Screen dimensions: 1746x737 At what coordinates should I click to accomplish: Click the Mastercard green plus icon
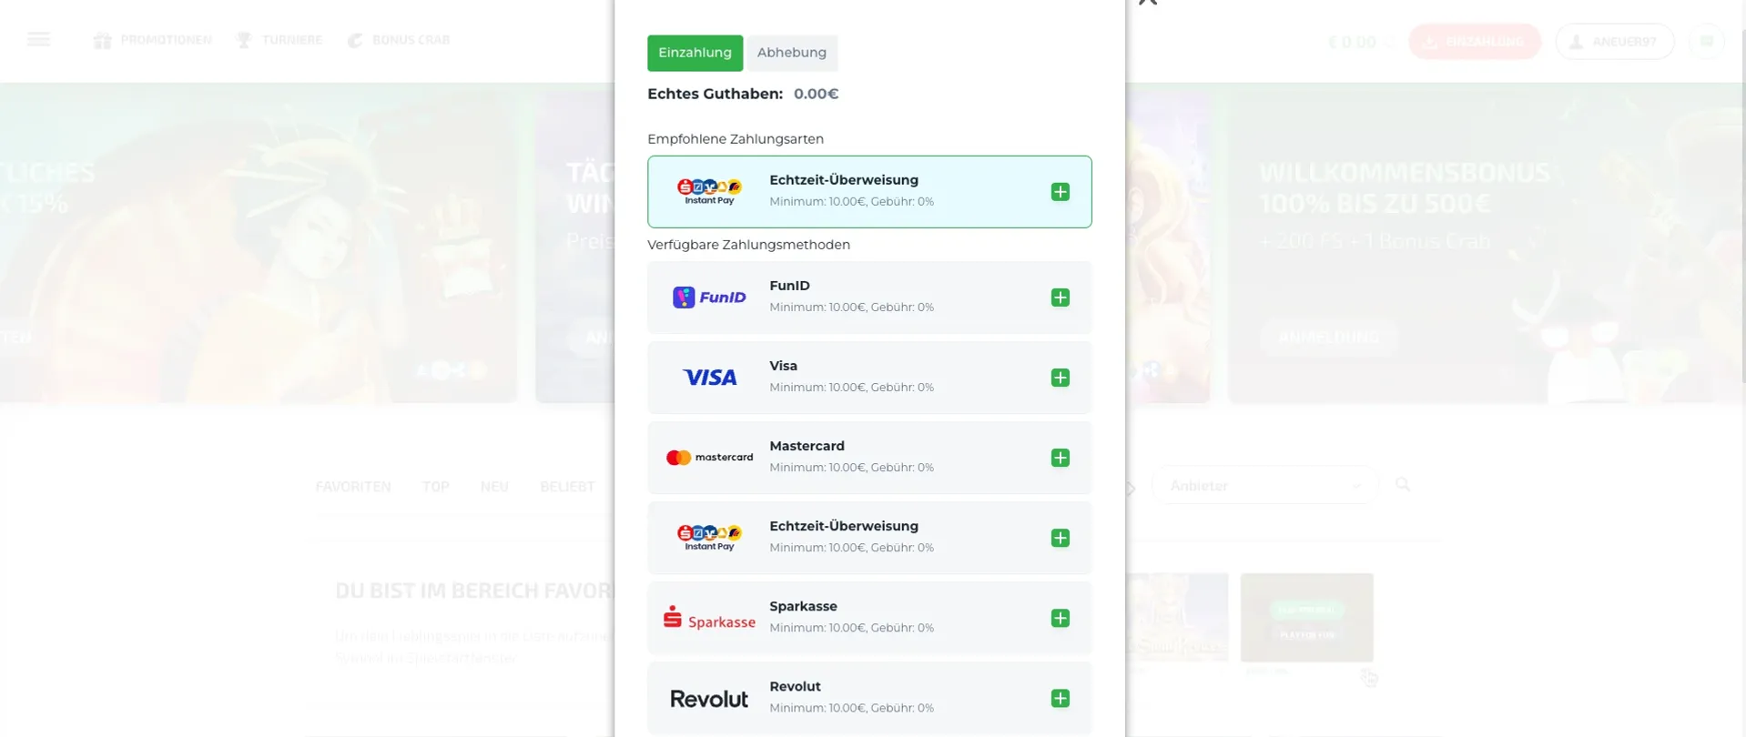pyautogui.click(x=1060, y=458)
